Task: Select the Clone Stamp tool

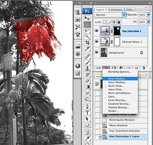Action: coord(87,69)
